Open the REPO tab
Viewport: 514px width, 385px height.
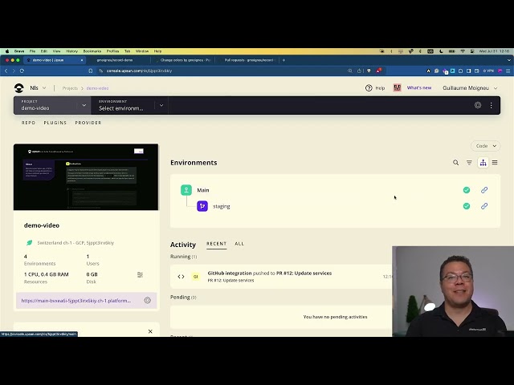pos(29,123)
